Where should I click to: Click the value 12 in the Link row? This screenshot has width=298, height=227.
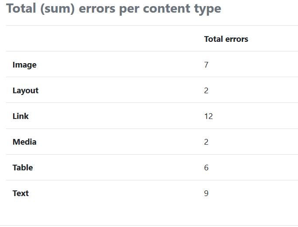[x=209, y=116]
